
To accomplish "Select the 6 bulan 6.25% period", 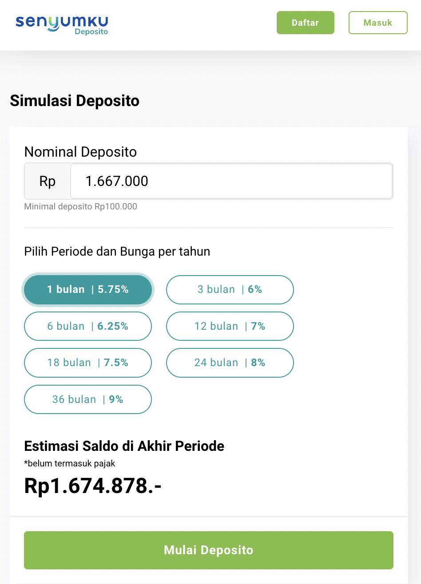I will 88,326.
